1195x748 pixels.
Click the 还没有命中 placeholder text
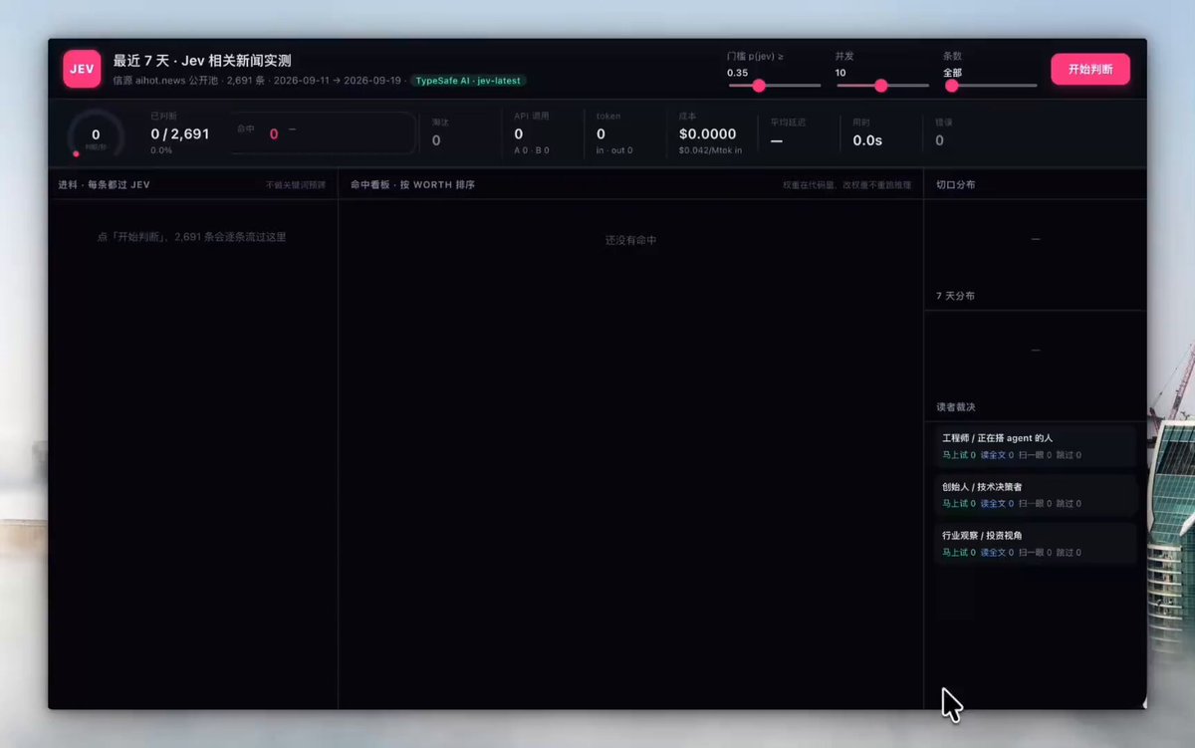[x=630, y=240]
